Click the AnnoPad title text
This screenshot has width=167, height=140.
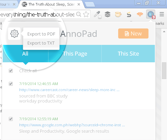pyautogui.click(x=78, y=34)
